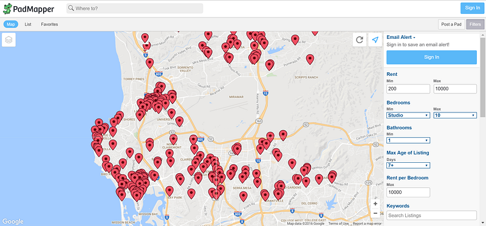Click the Post a Pad button

[451, 24]
